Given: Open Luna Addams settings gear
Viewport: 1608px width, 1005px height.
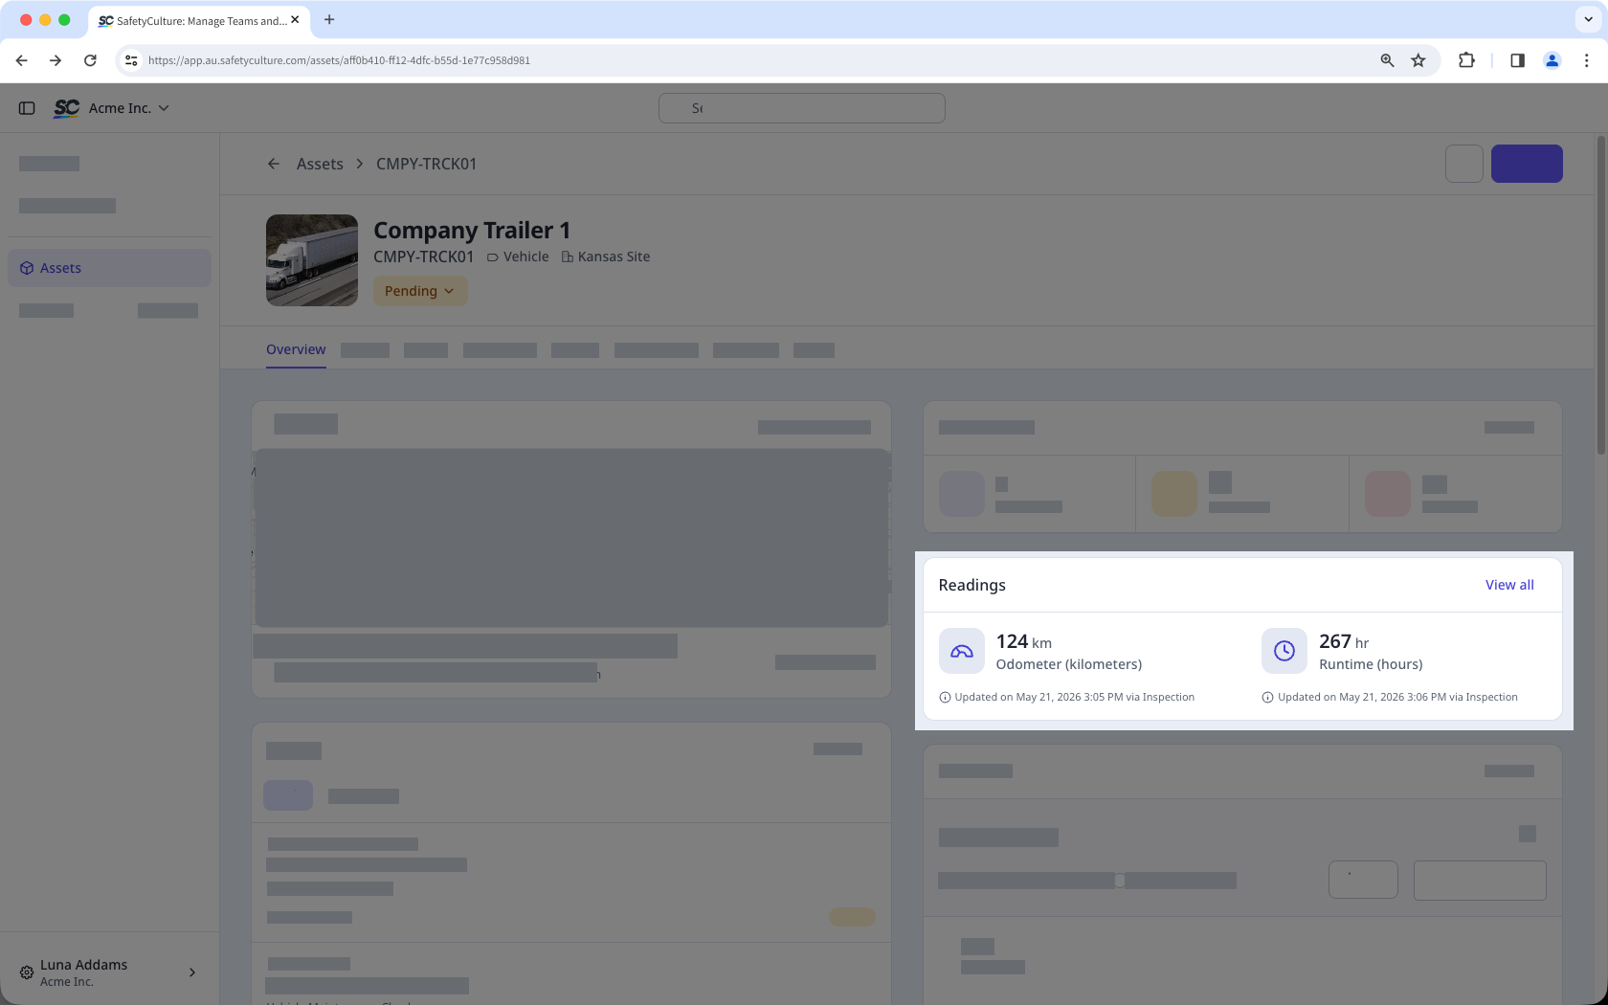Looking at the screenshot, I should [27, 972].
